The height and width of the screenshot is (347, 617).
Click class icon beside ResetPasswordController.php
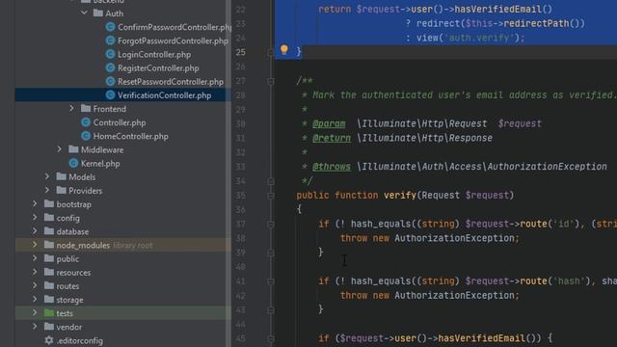point(110,81)
